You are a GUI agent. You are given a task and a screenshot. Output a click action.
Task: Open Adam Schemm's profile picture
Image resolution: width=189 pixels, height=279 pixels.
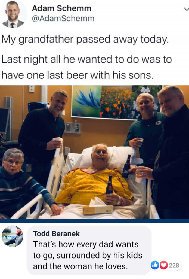coord(13,15)
